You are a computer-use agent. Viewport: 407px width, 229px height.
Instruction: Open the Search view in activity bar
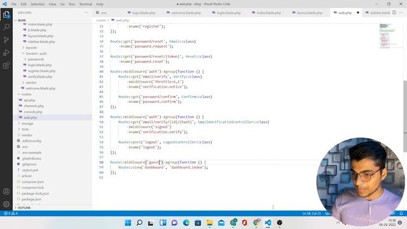6,27
